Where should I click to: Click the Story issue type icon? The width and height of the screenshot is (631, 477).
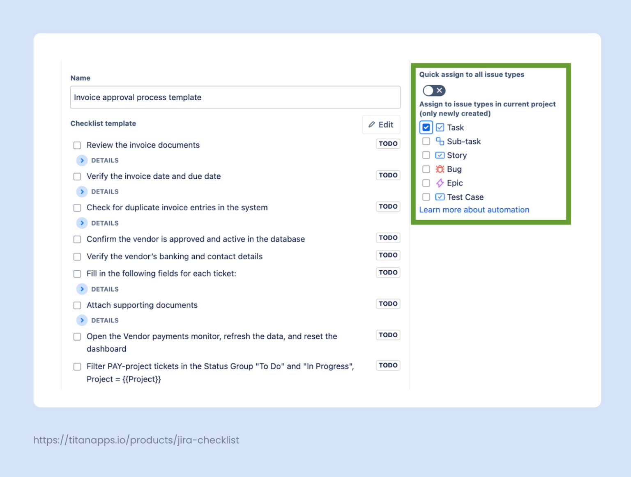[440, 155]
